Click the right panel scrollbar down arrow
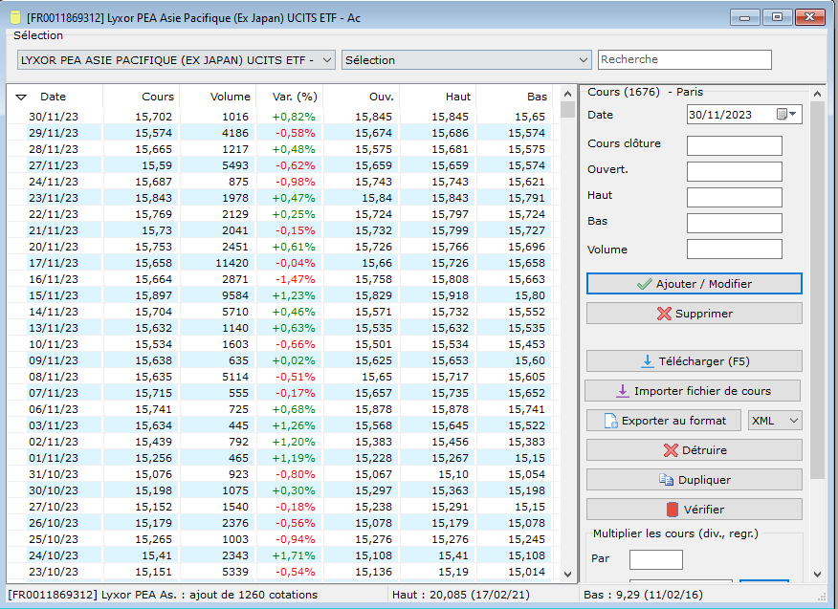The width and height of the screenshot is (838, 609). pos(817,575)
